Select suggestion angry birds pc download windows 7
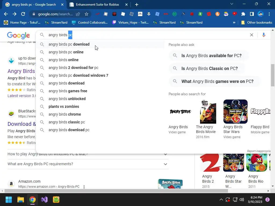Image resolution: width=275 pixels, height=206 pixels. coord(100,75)
